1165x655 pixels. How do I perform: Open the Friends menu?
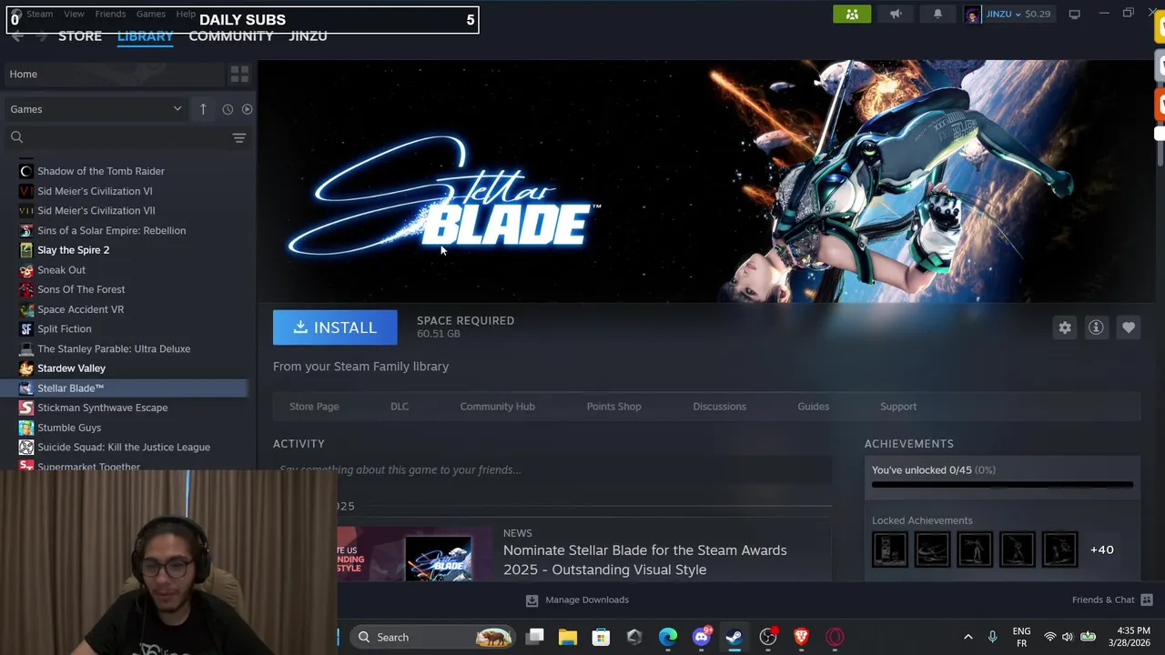(110, 14)
